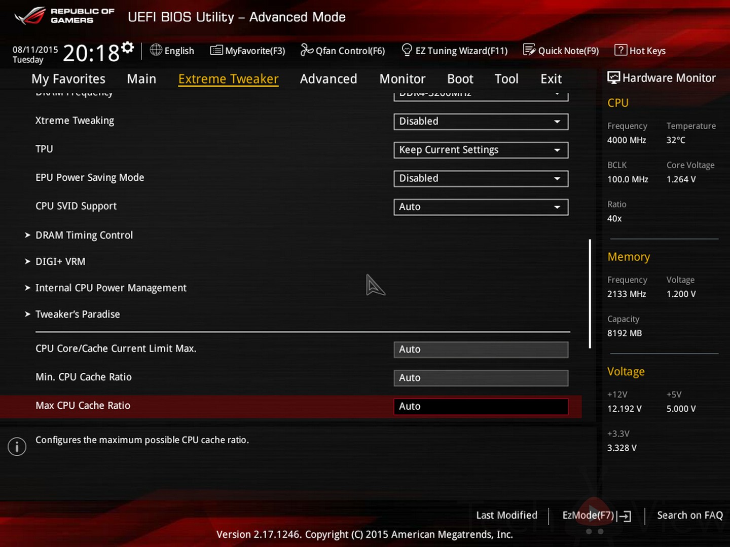Screen dimensions: 730x547
Task: Open Quick Note(F9) notepad icon
Action: click(529, 50)
